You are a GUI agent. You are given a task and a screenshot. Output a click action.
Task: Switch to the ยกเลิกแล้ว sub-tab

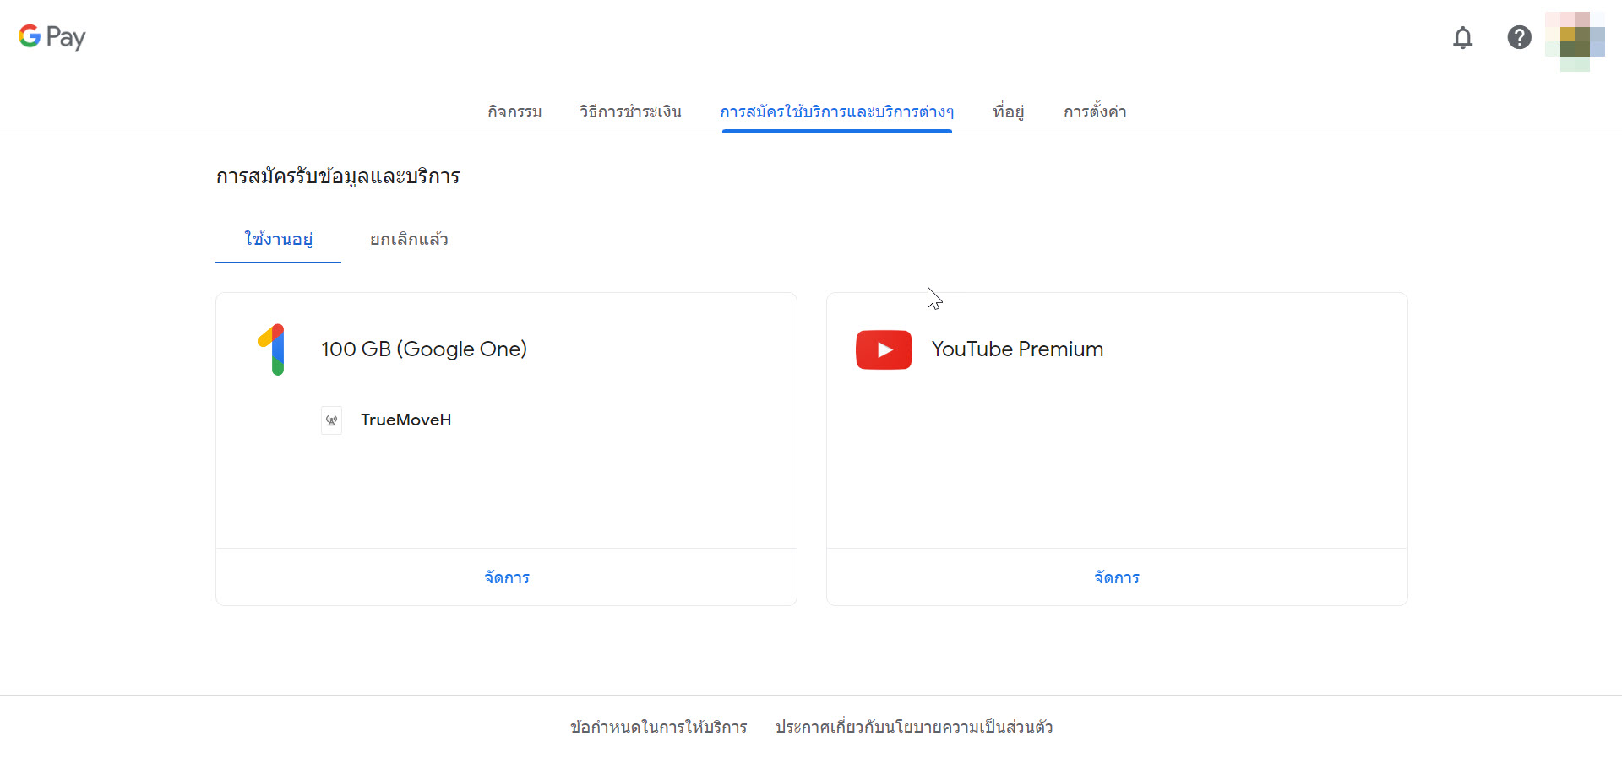tap(409, 239)
